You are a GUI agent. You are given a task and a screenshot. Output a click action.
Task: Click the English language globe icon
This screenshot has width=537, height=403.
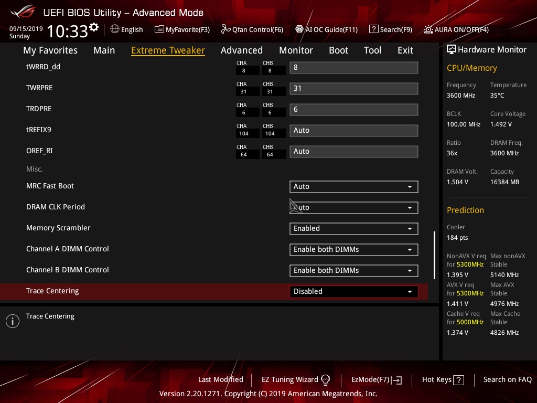pos(115,29)
